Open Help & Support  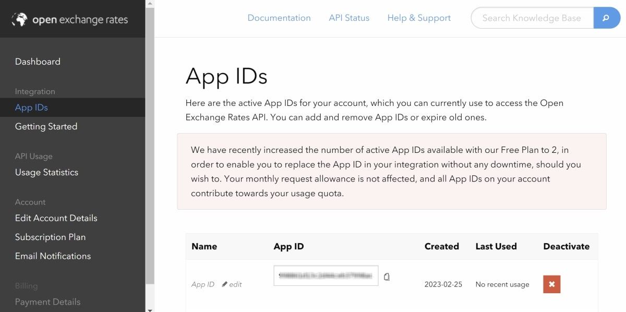419,17
